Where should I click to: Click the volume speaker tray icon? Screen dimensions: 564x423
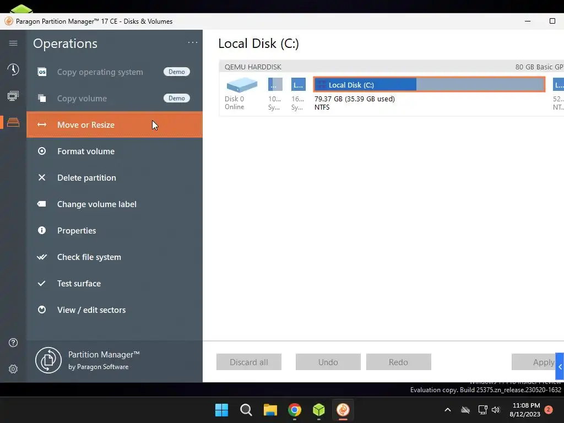496,410
